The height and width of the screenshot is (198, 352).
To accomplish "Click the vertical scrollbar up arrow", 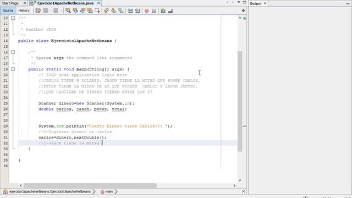I will 240,18.
